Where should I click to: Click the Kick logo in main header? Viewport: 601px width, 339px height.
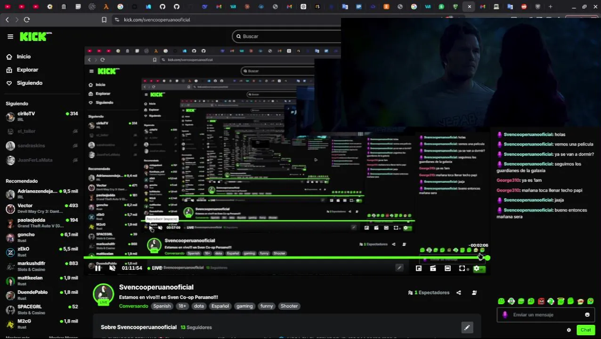coord(35,36)
